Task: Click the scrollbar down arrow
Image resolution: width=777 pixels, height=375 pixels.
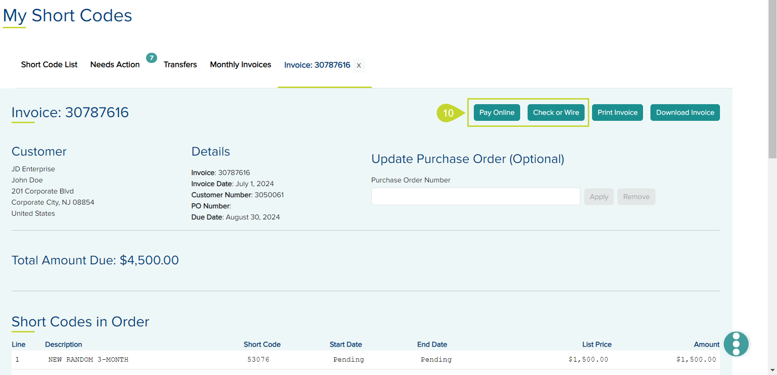Action: [x=772, y=371]
